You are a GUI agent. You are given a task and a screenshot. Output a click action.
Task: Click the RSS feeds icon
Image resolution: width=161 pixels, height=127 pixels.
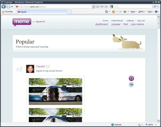(x=113, y=12)
